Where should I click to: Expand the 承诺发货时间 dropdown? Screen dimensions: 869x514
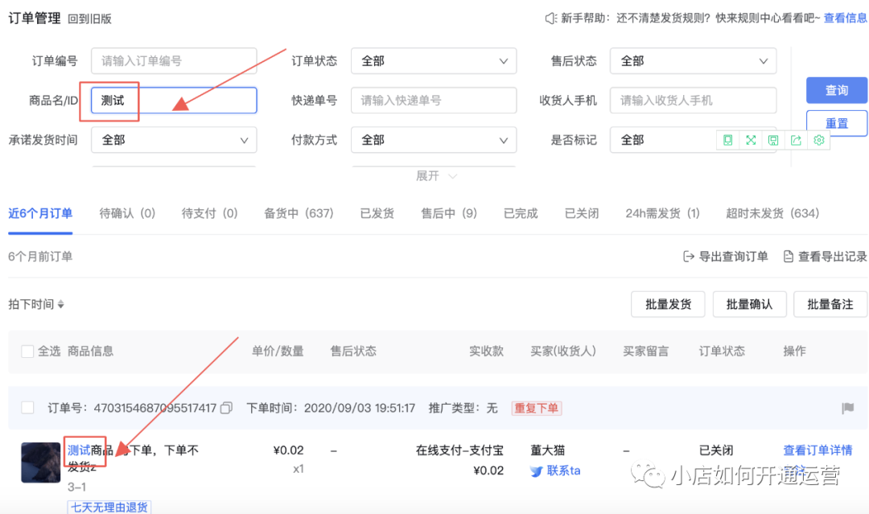pos(174,140)
